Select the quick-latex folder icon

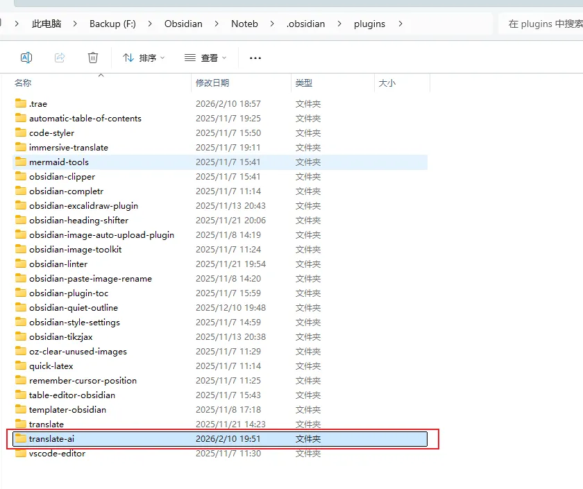pyautogui.click(x=21, y=366)
